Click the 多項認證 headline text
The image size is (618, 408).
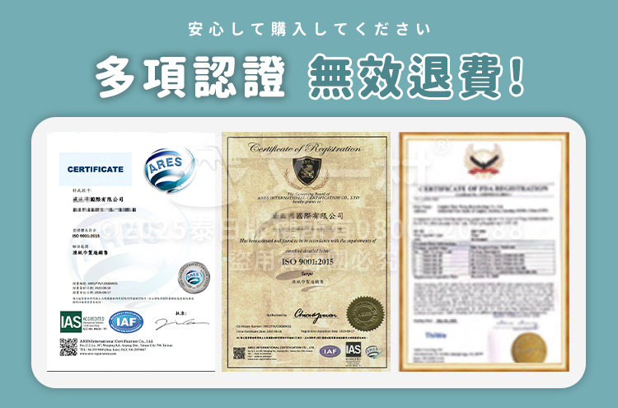[190, 77]
